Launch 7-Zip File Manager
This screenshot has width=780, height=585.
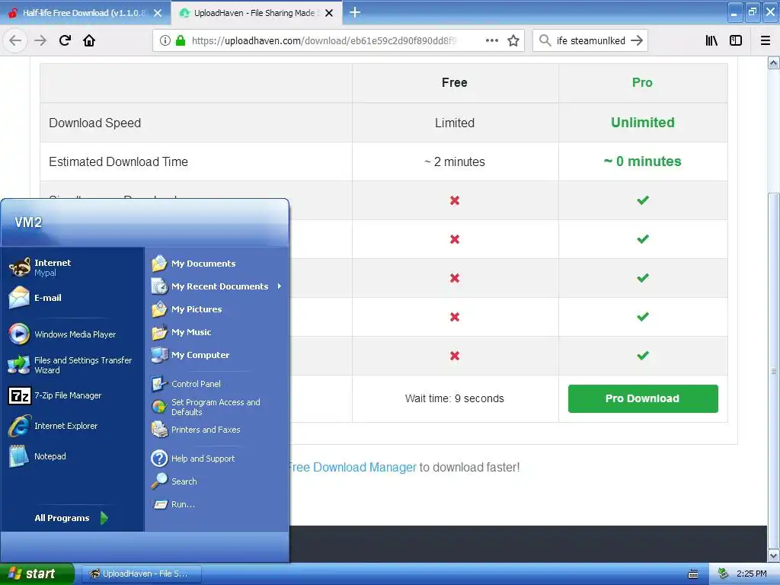tap(72, 395)
